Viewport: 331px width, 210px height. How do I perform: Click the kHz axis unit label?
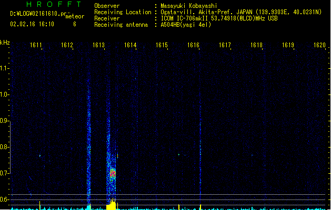[5, 43]
